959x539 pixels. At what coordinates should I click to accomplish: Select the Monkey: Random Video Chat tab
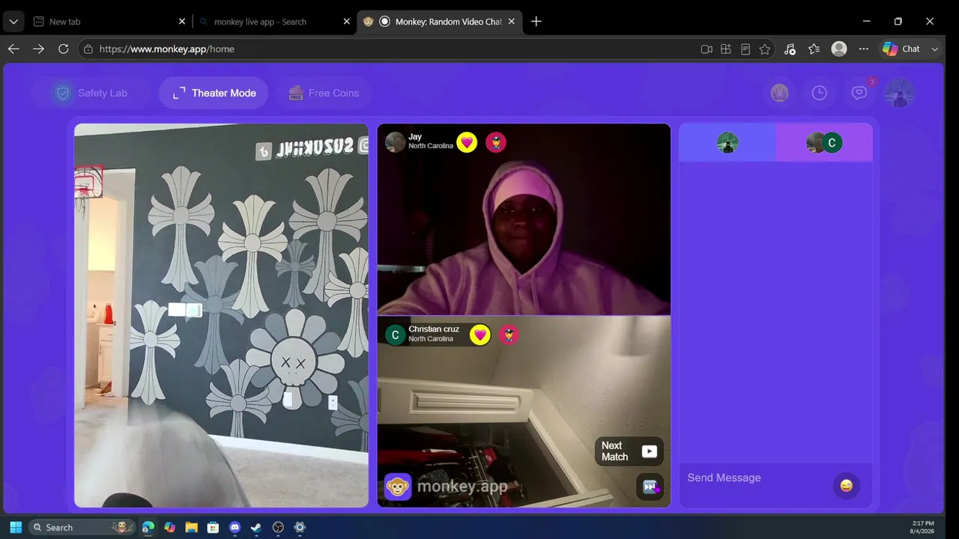[x=441, y=22]
